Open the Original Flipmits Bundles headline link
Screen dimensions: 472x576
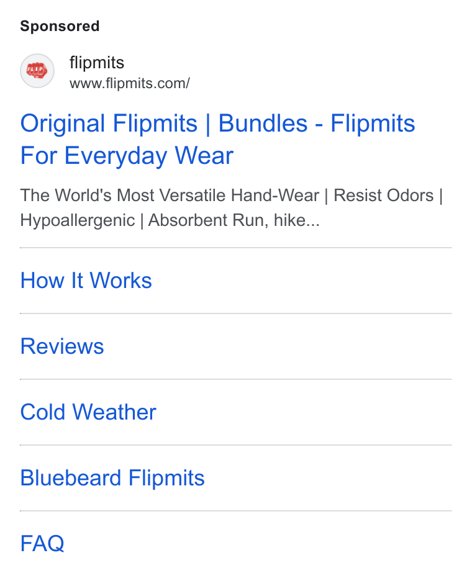pyautogui.click(x=217, y=139)
